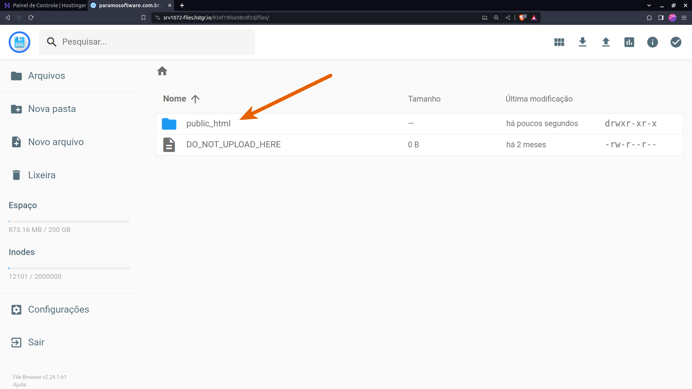Click the drwxr-xr-x permissions text
Image resolution: width=692 pixels, height=389 pixels.
click(631, 124)
